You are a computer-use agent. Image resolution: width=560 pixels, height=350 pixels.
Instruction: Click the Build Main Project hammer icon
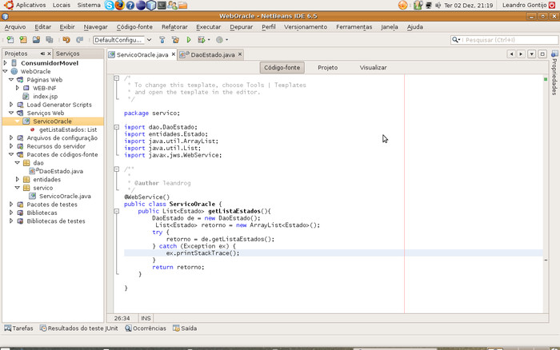pyautogui.click(x=162, y=40)
